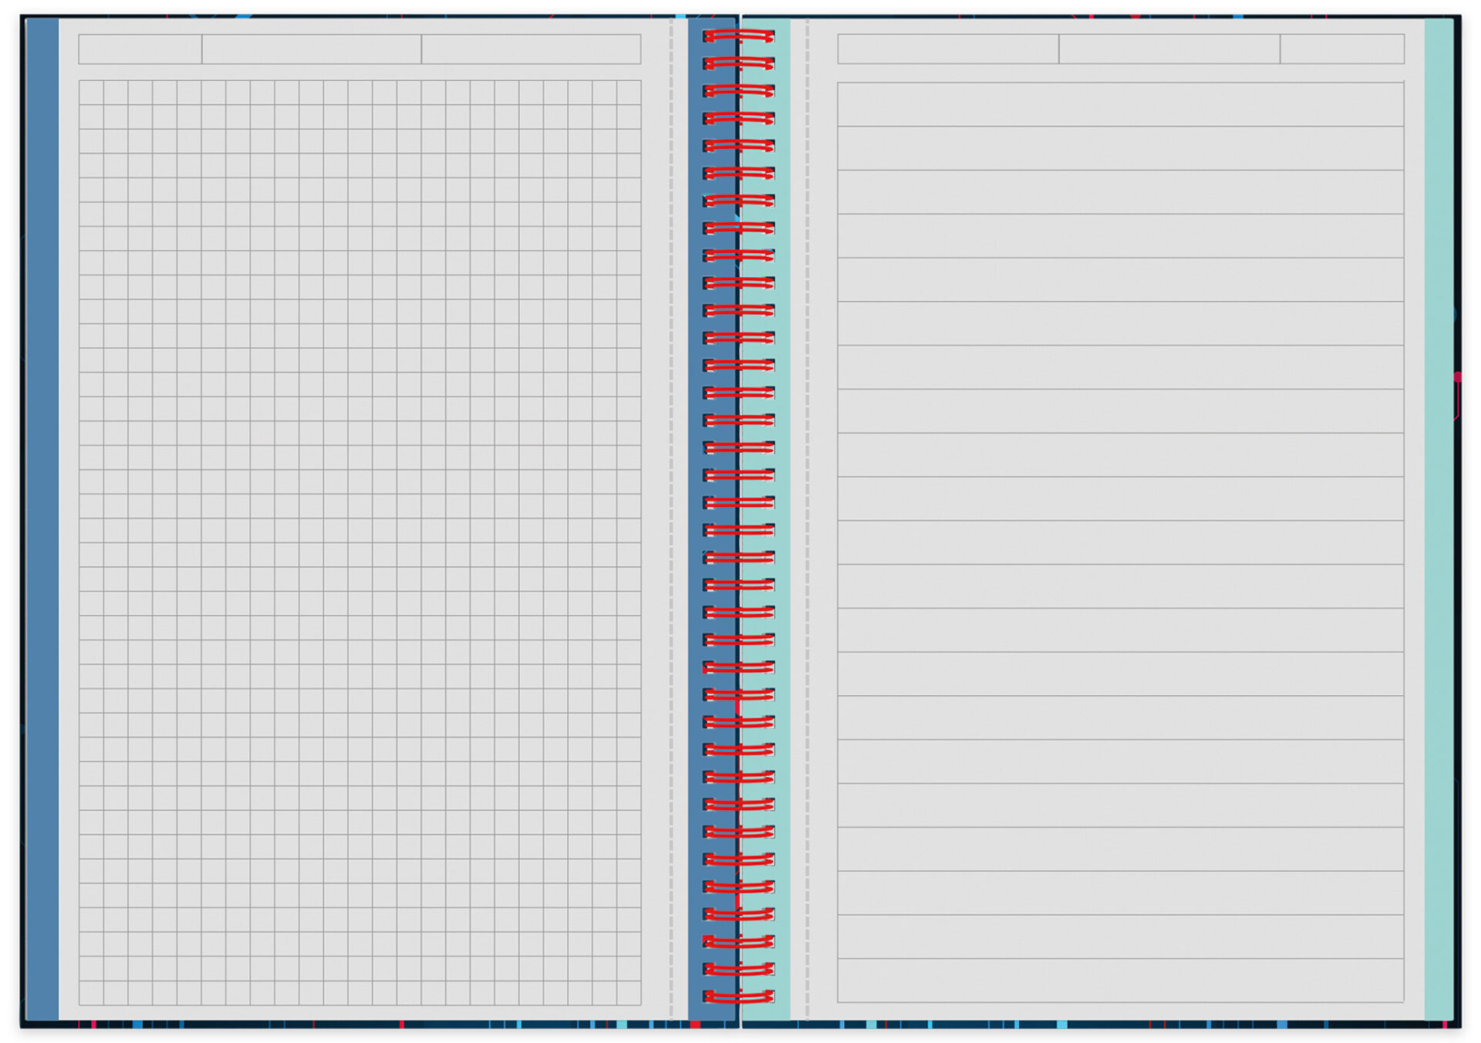This screenshot has width=1481, height=1043.
Task: Click the top red spiral binding ring
Action: click(738, 36)
